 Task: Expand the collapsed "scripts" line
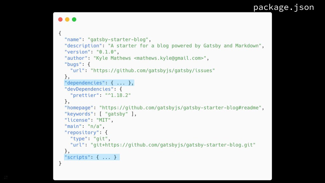[92, 157]
